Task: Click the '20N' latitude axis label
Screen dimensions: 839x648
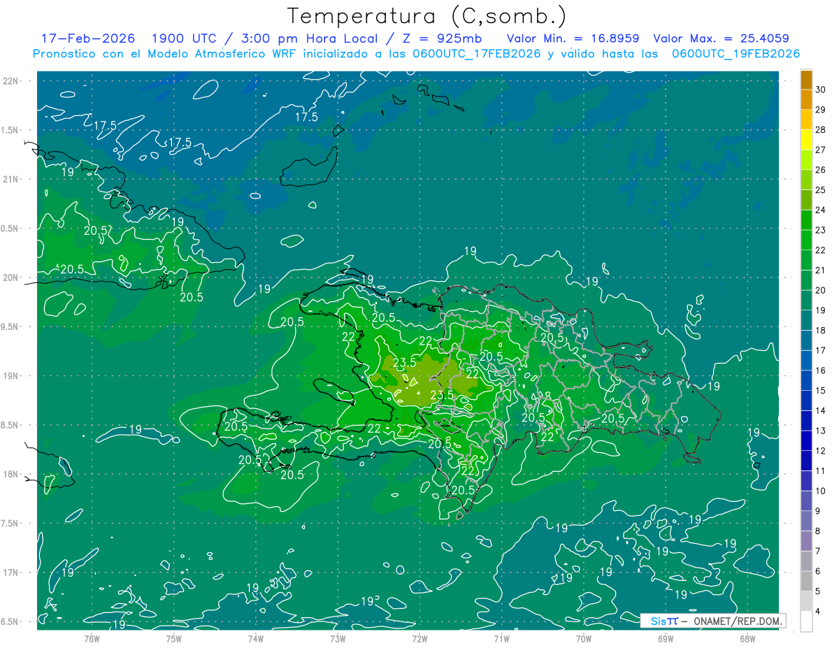Action: [12, 278]
